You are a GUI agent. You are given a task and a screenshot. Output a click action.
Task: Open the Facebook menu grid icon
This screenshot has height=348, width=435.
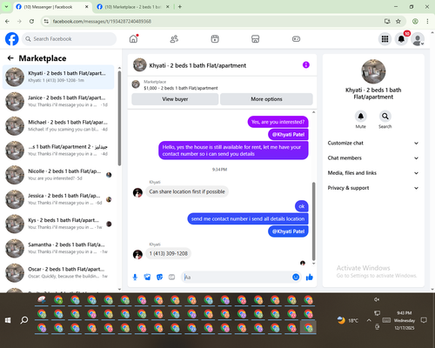(385, 39)
